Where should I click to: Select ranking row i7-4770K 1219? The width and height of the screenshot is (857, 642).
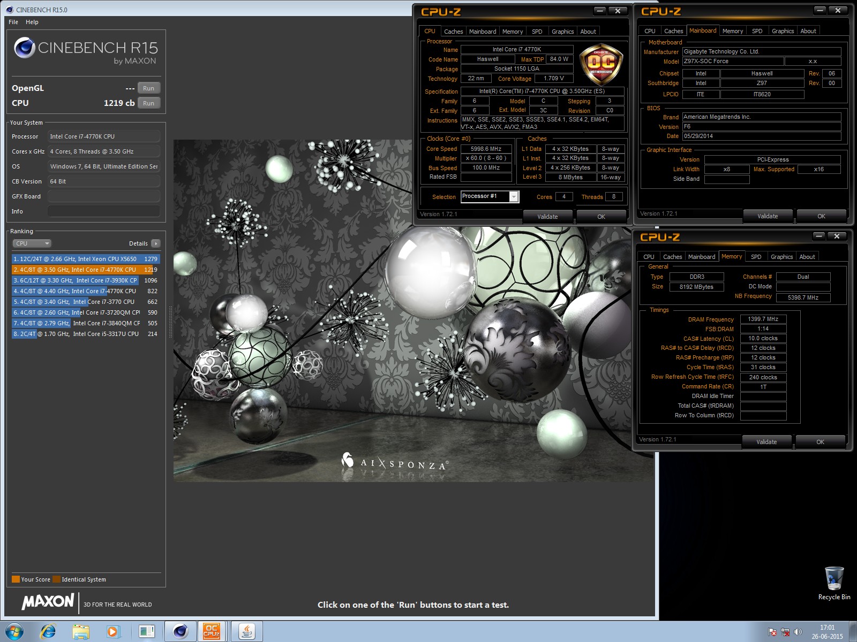click(x=86, y=270)
